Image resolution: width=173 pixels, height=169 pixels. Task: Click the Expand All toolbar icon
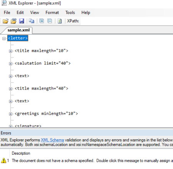tap(42, 21)
